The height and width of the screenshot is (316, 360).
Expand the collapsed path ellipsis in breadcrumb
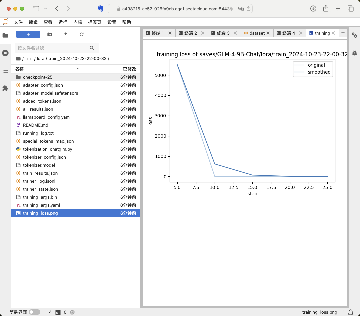click(x=29, y=59)
